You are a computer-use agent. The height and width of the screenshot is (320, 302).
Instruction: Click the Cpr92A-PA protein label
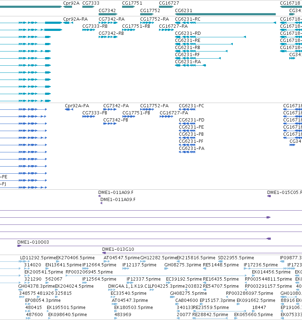click(77, 106)
